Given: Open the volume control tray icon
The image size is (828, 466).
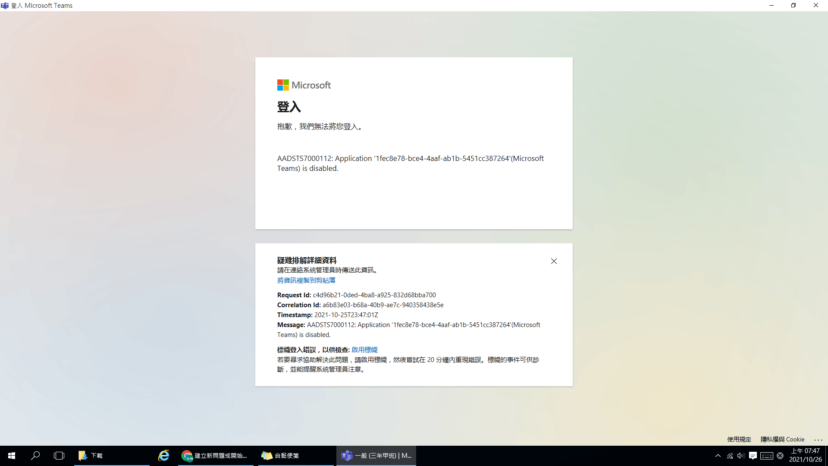Looking at the screenshot, I should [741, 456].
